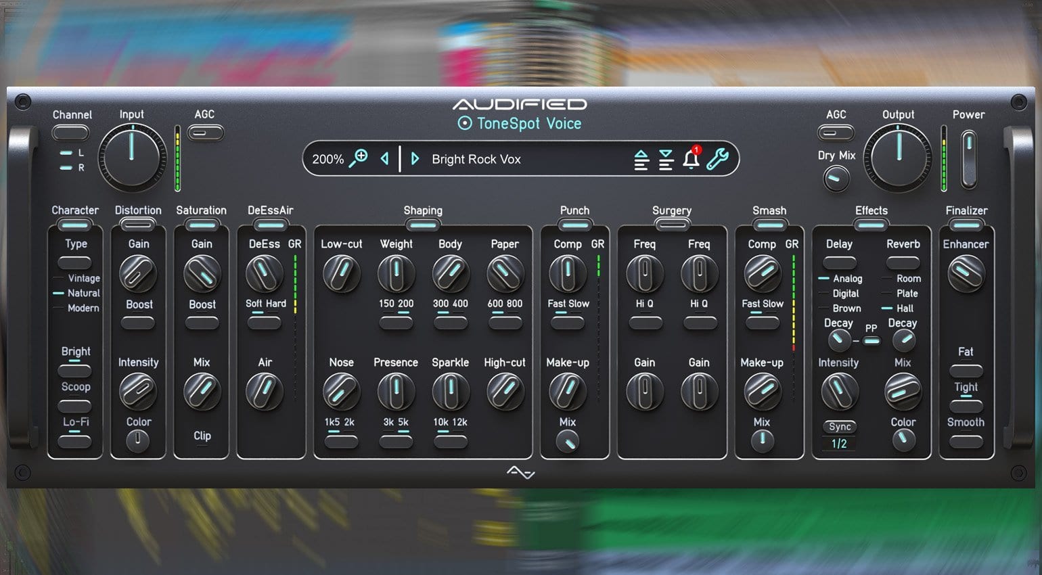This screenshot has width=1042, height=575.
Task: Click the Audified logo at the bottom
Action: (x=521, y=472)
